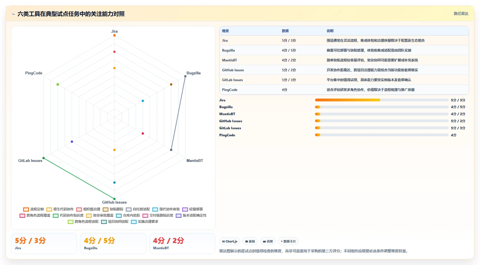480x265 pixels.
Task: Click the 4分 / 5分 value in Bugzilla table row
Action: coord(289,50)
